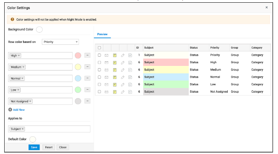Open the Row color based on dropdown

coord(60,42)
